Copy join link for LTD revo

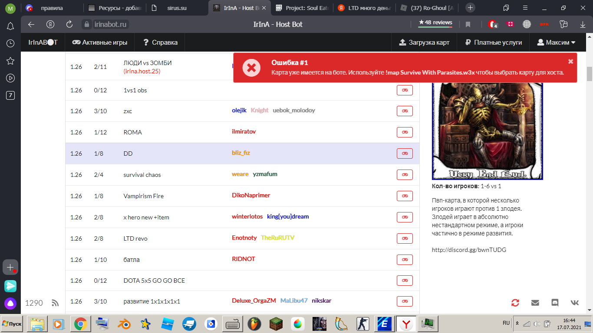pyautogui.click(x=405, y=238)
